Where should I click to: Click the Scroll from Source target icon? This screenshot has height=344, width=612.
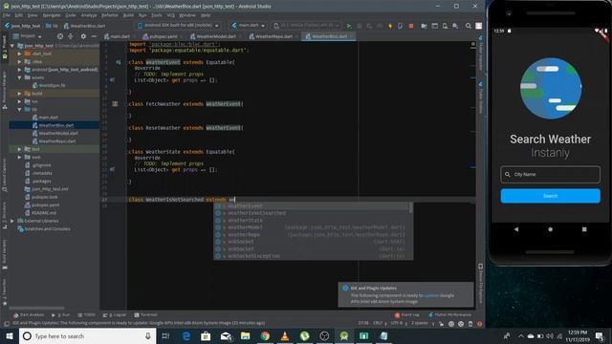pos(60,36)
